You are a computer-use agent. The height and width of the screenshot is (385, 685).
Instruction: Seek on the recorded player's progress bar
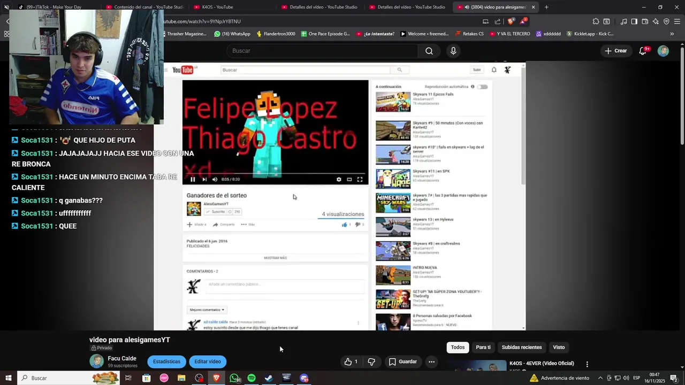coord(275,173)
